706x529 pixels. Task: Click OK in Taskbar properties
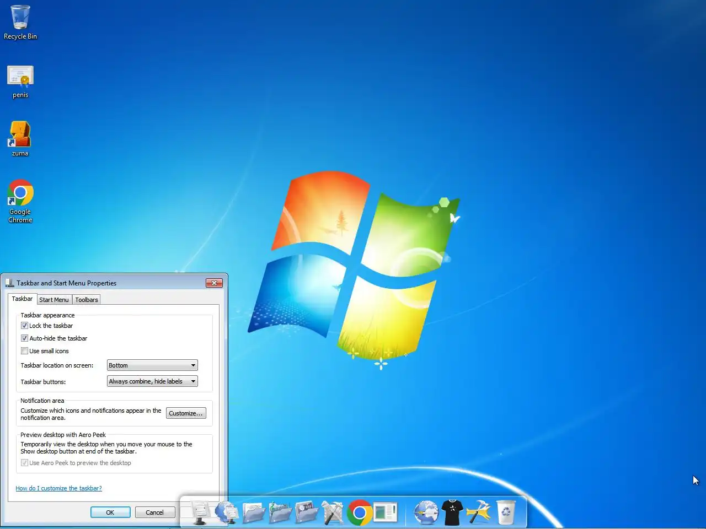(x=110, y=512)
